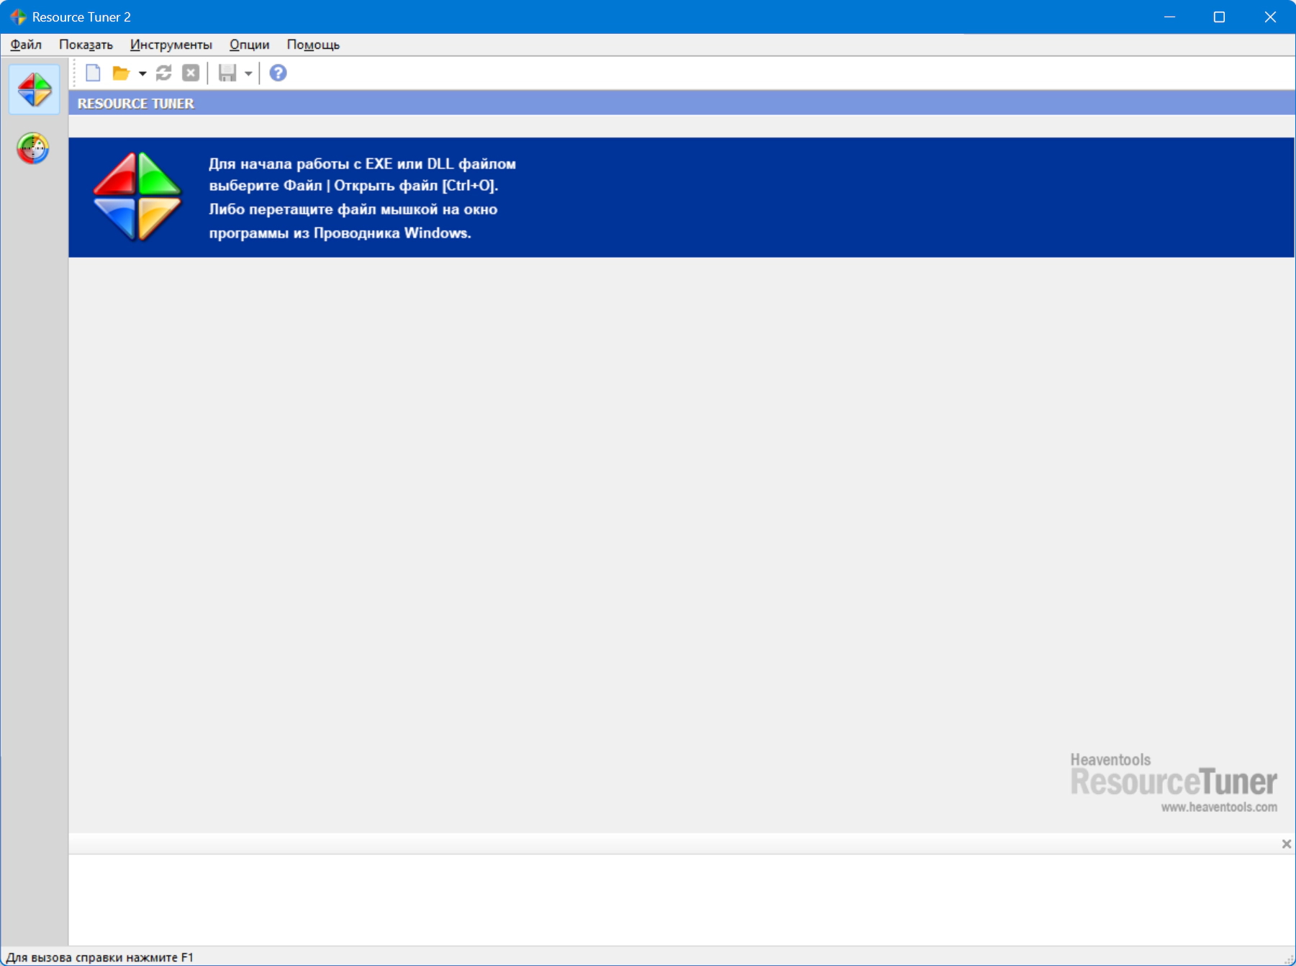Open help with the blue question mark icon

(278, 73)
